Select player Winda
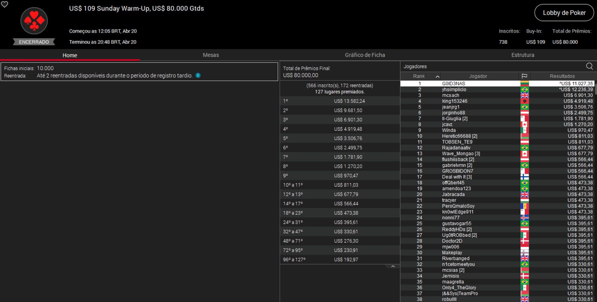Screen dimensions: 597x302 (497, 130)
